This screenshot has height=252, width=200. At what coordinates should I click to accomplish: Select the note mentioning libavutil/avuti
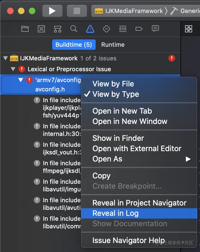(x=57, y=204)
